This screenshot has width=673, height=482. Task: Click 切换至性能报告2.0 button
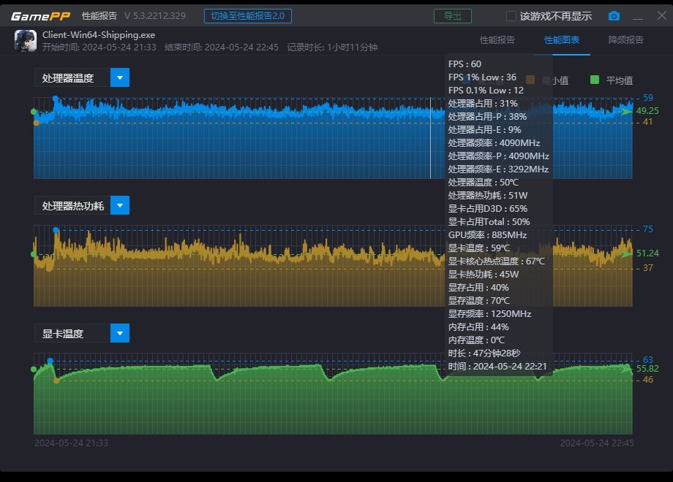[248, 16]
